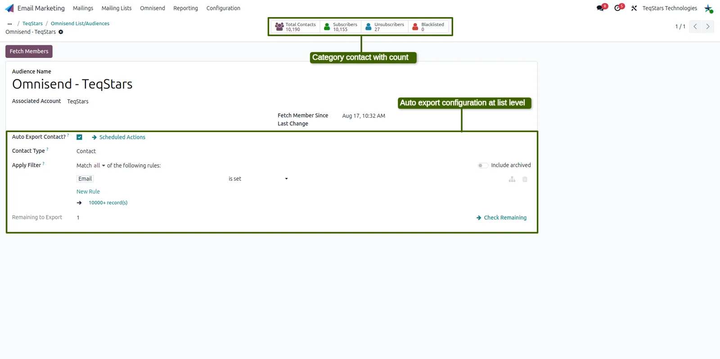This screenshot has width=720, height=359.
Task: Go to Omnisend List/Audiences breadcrumb
Action: click(x=80, y=24)
